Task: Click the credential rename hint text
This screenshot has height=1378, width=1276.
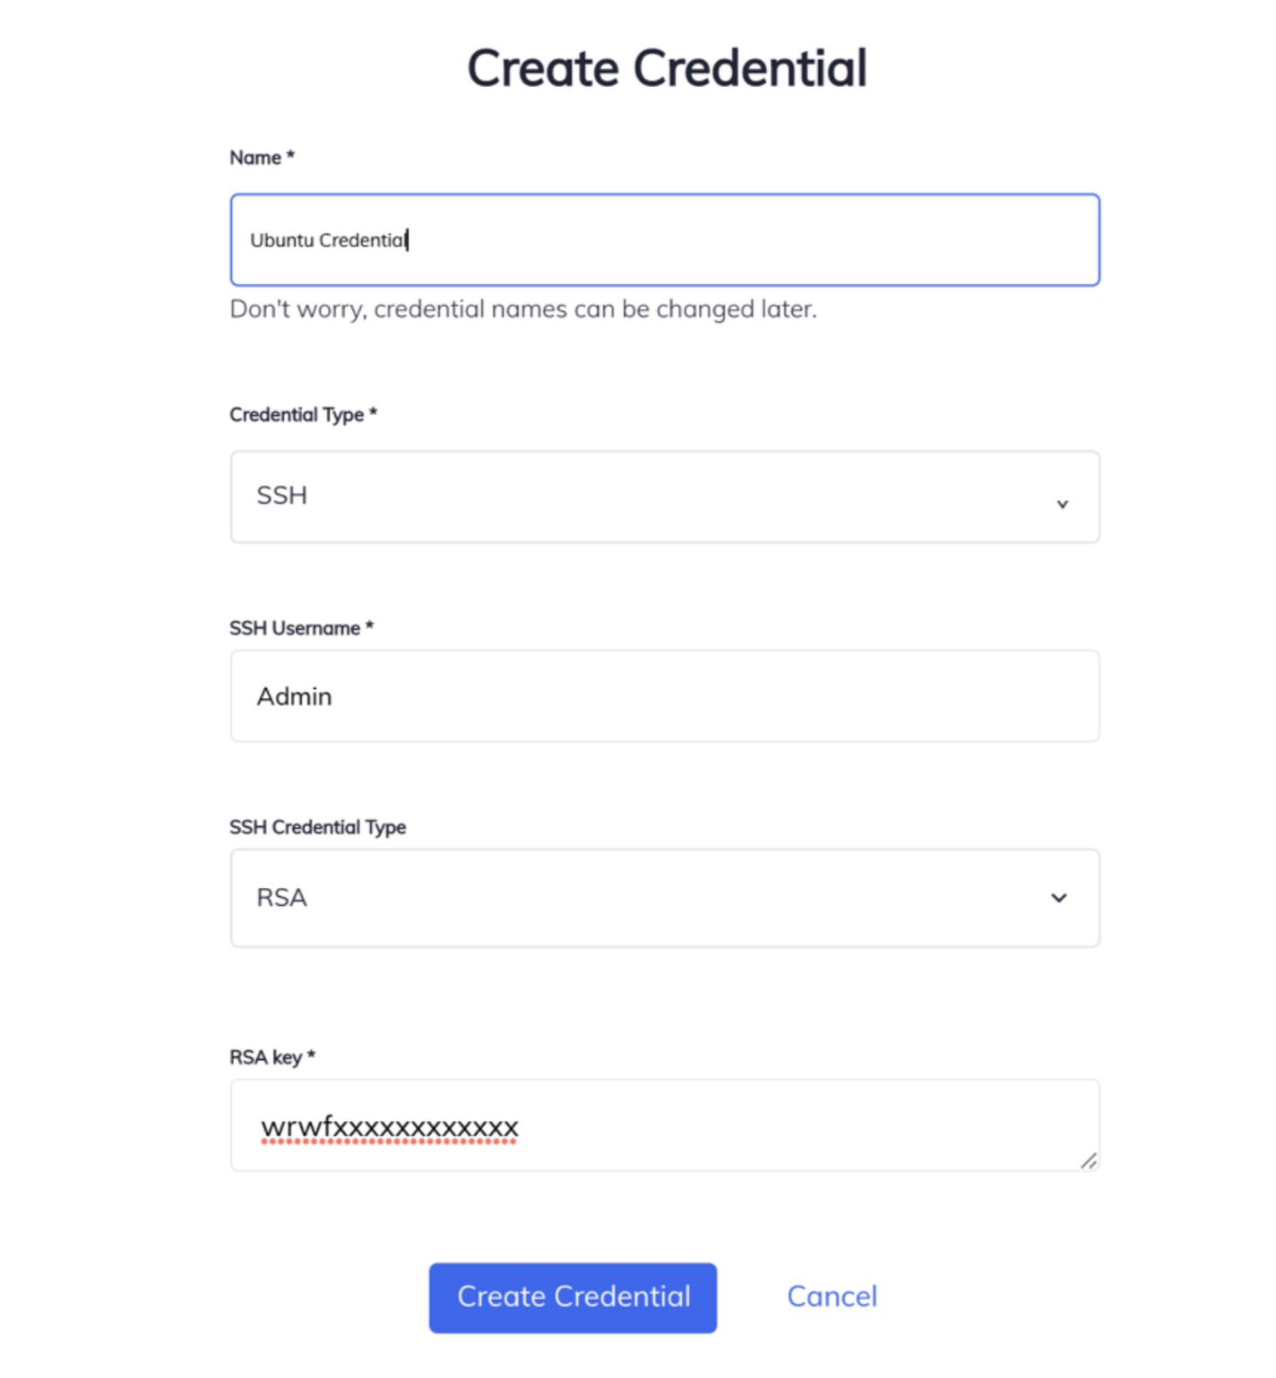Action: (x=523, y=309)
